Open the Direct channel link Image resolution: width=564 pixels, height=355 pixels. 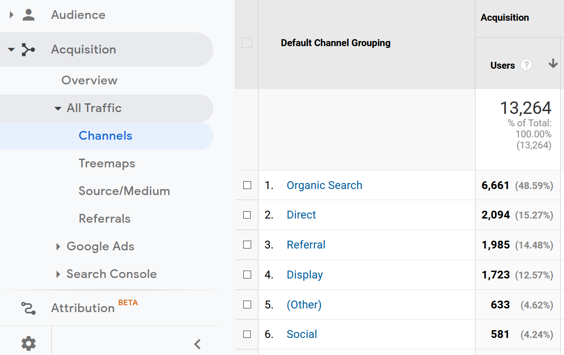coord(301,215)
